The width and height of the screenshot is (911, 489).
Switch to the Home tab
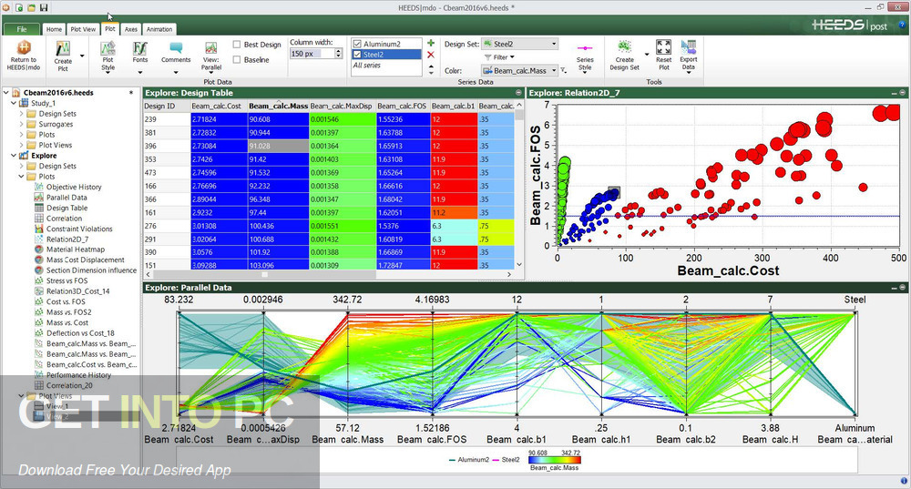[x=54, y=29]
